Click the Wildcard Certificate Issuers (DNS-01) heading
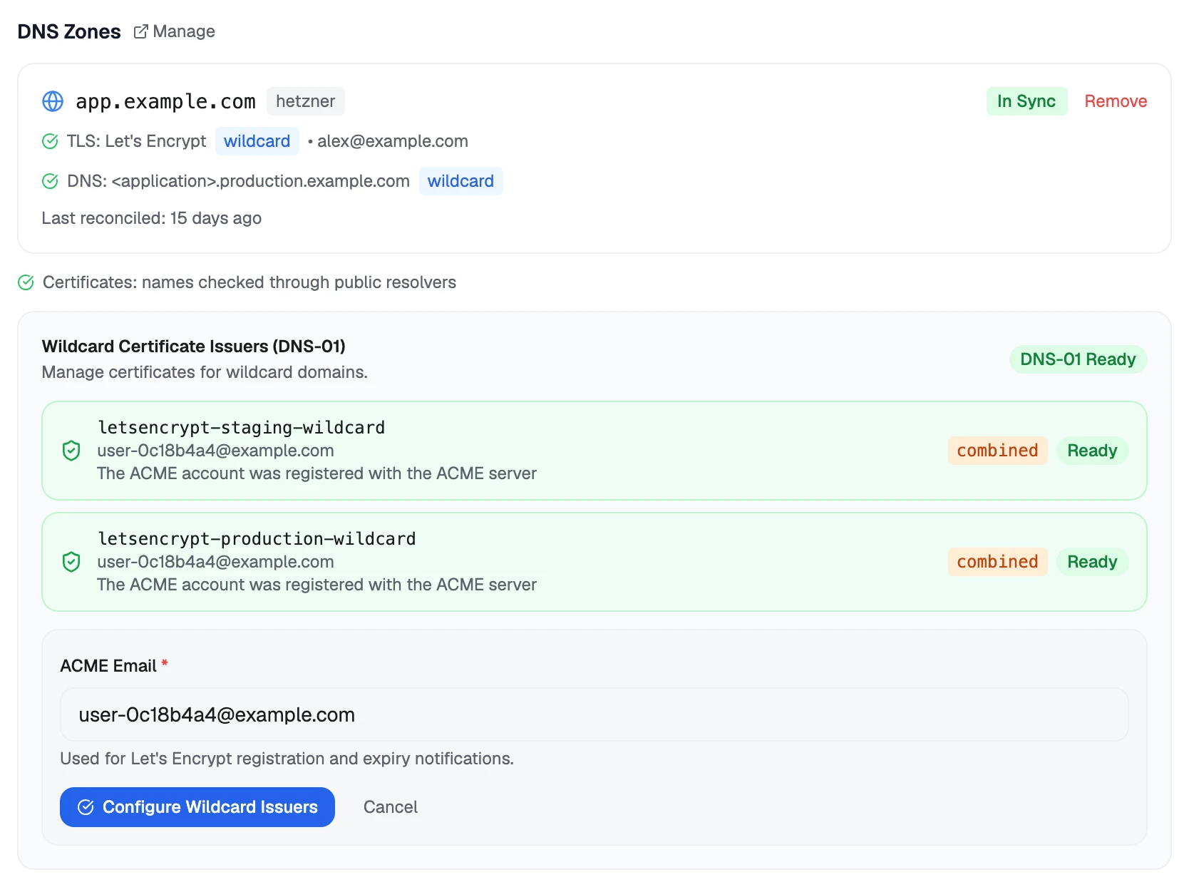1189x887 pixels. (194, 347)
